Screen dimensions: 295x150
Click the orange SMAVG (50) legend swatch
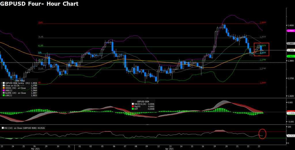[x=4, y=88]
